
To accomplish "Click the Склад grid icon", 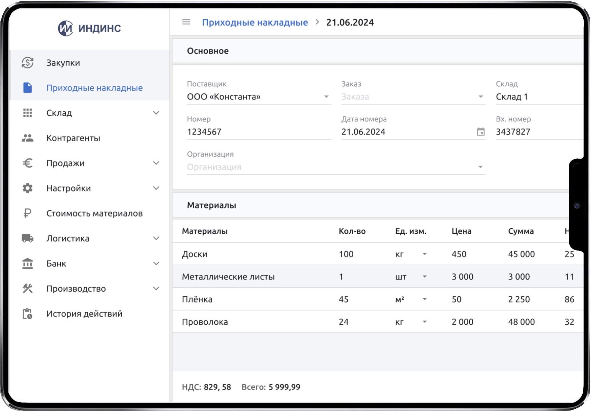I will tap(28, 113).
